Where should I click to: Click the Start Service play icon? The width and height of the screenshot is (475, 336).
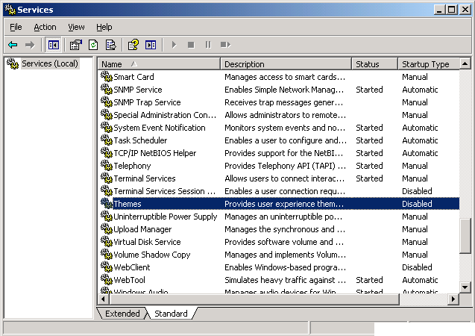coord(174,45)
